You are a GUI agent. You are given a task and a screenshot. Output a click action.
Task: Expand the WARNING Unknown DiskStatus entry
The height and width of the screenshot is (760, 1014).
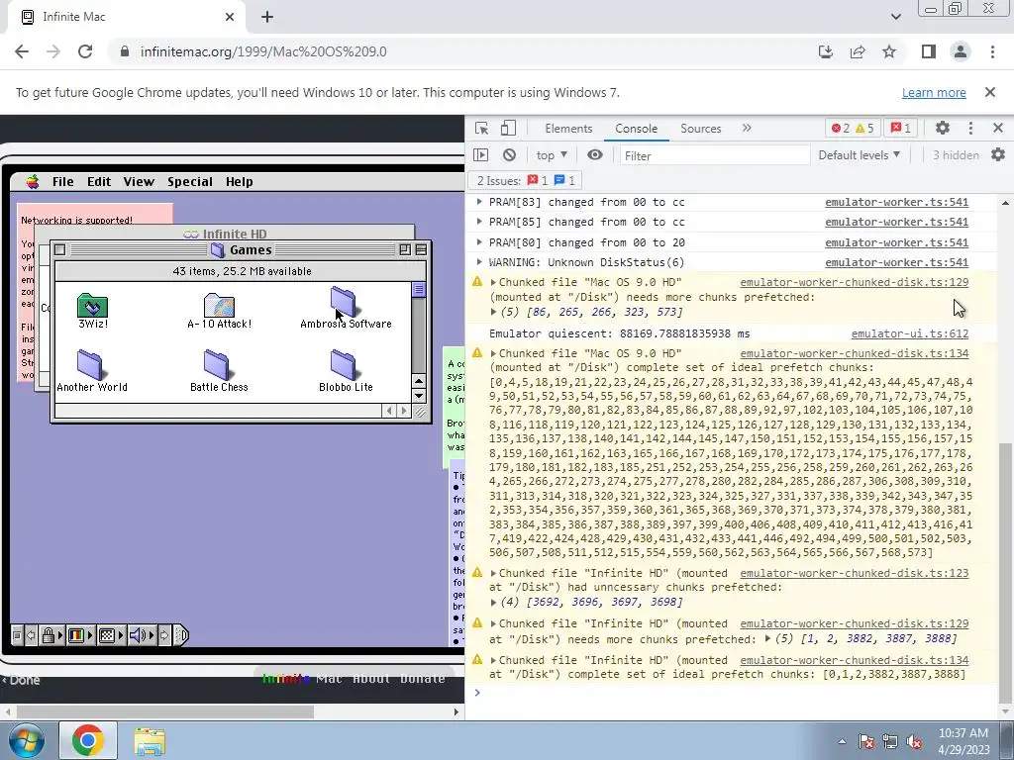tap(479, 261)
